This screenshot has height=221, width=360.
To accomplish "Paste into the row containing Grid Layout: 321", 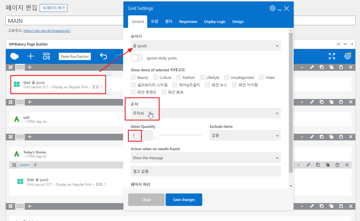I will coord(341,67).
